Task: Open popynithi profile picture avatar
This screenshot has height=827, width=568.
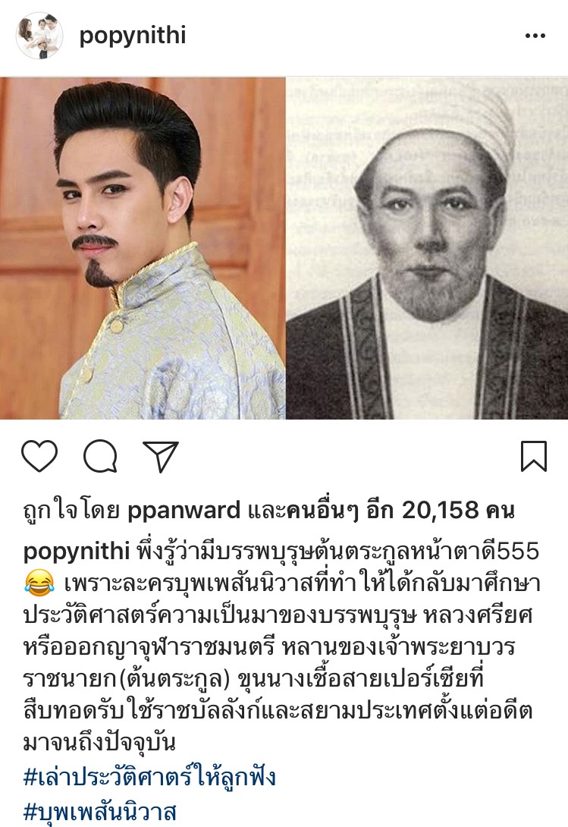Action: pos(39,36)
